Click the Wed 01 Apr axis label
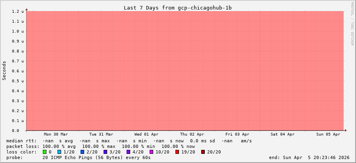Screen dimensions: 356x163 146,134
